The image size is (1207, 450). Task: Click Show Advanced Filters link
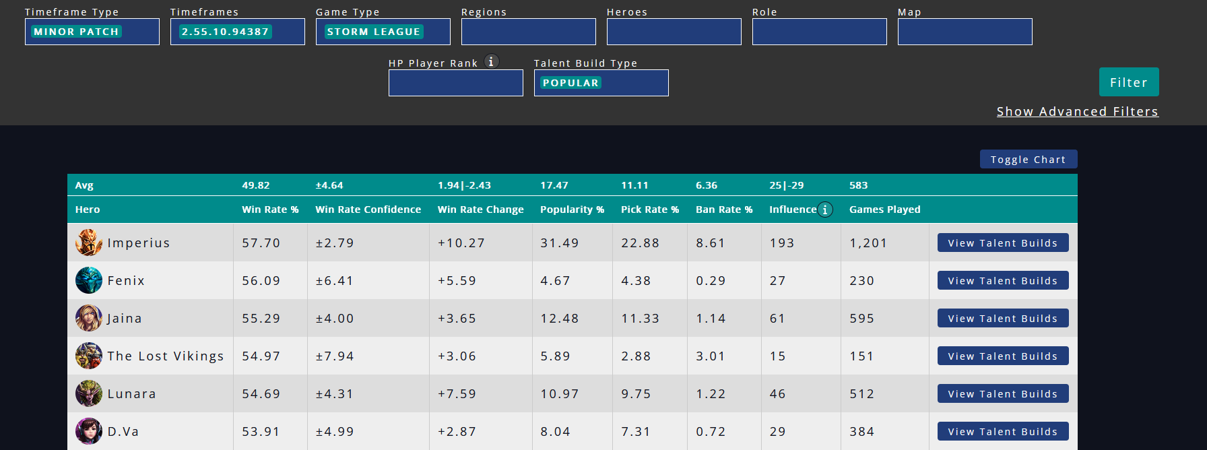coord(1078,111)
